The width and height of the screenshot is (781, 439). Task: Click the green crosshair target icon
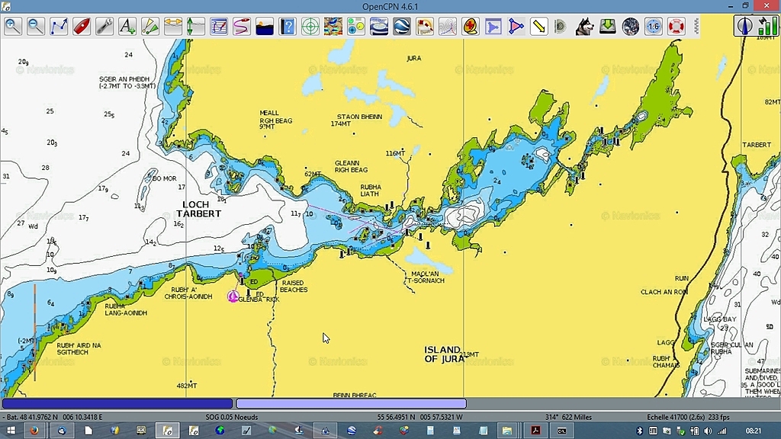[x=310, y=27]
